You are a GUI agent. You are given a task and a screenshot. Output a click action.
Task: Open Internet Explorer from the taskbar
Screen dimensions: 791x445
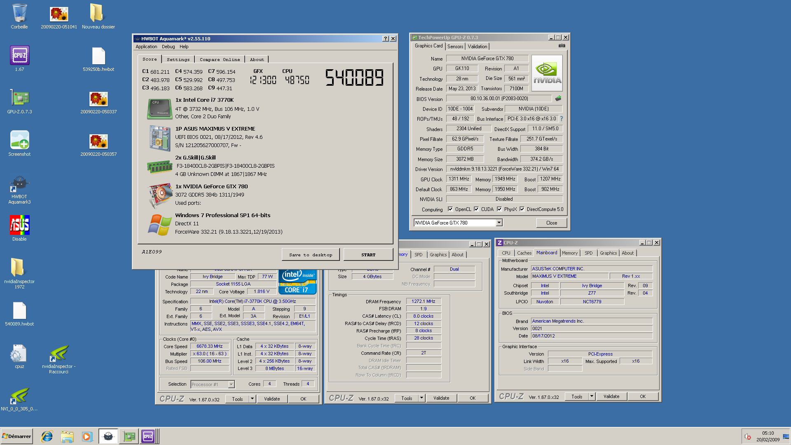coord(47,436)
